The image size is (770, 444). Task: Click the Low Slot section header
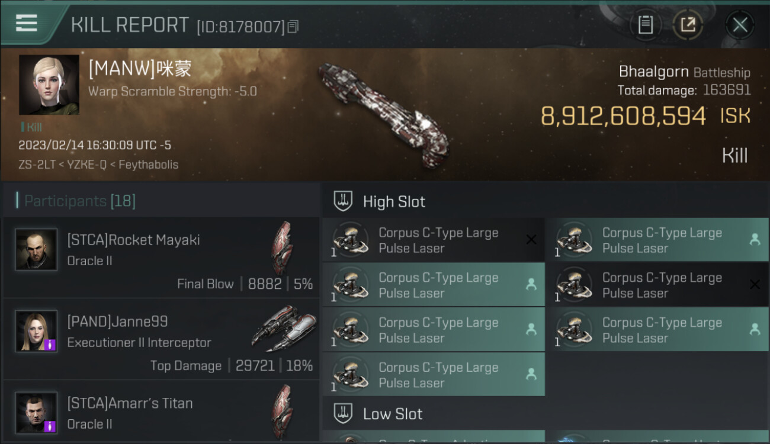pyautogui.click(x=393, y=414)
